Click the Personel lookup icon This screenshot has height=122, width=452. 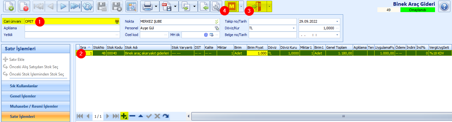click(216, 28)
